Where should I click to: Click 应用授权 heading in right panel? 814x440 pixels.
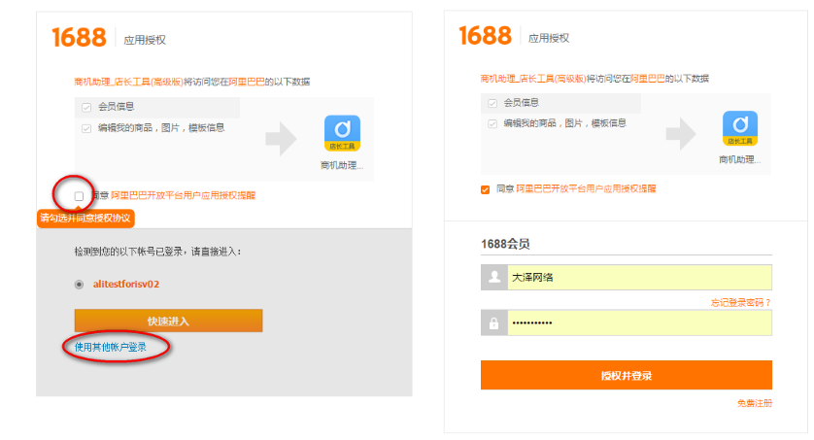click(x=549, y=38)
